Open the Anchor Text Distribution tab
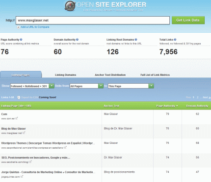211x182 pixels. pos(110,75)
